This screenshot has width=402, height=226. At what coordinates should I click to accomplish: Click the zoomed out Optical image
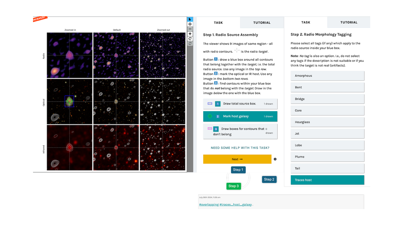(x=162, y=101)
